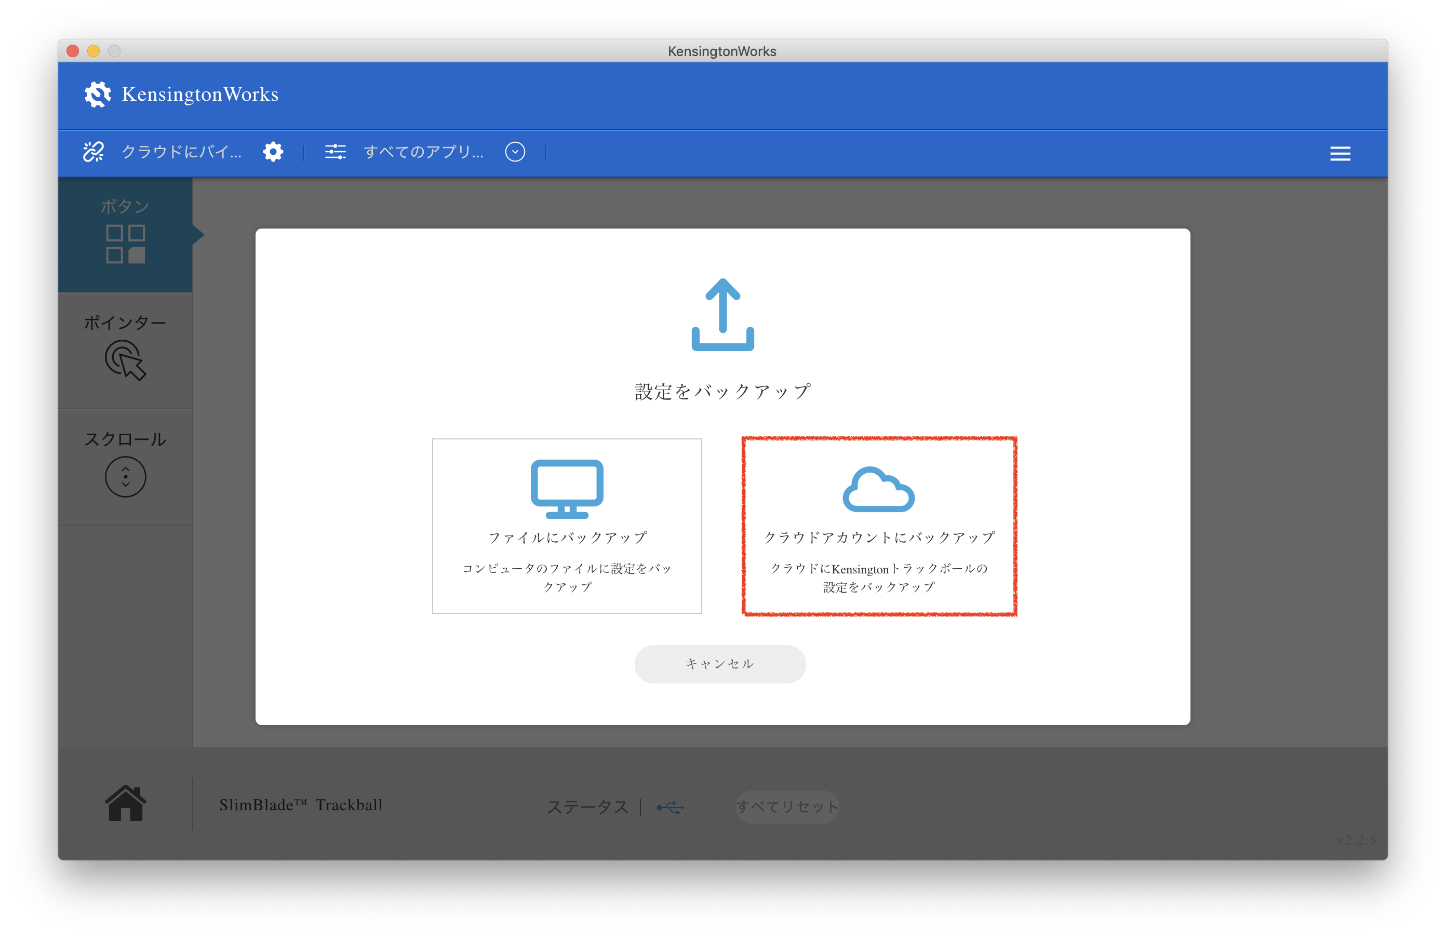Open the hamburger menu

click(x=1340, y=154)
